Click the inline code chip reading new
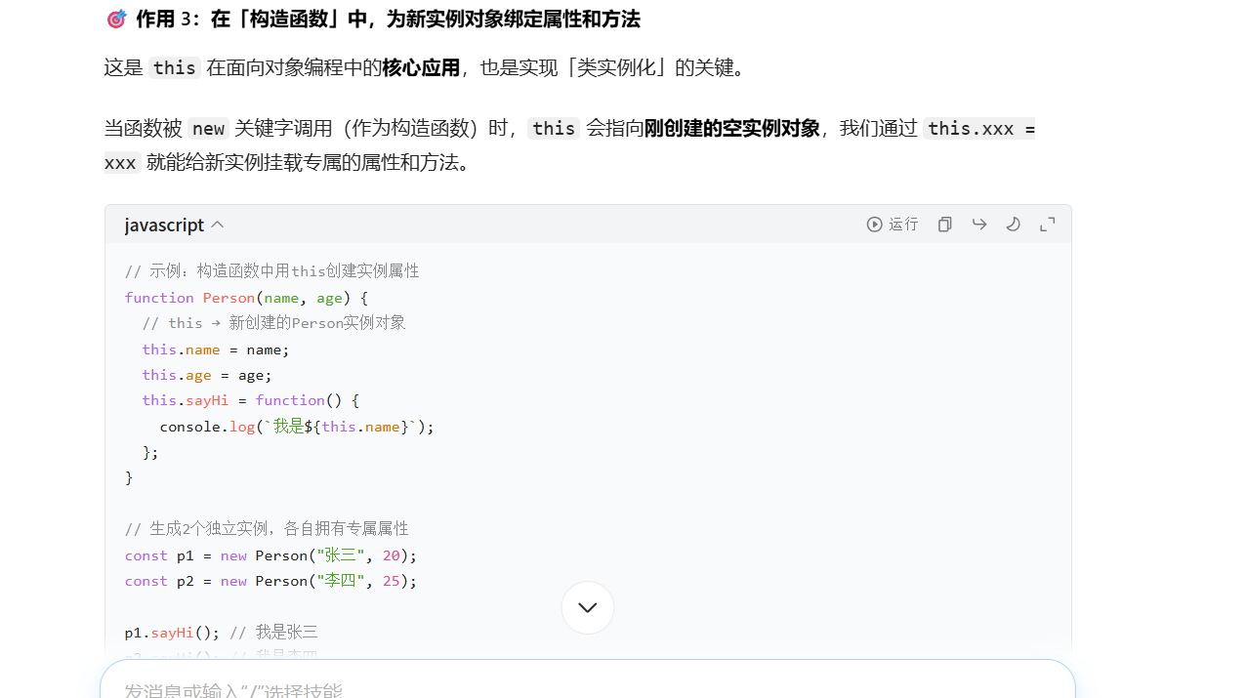Viewport: 1247px width, 698px height. 207,128
